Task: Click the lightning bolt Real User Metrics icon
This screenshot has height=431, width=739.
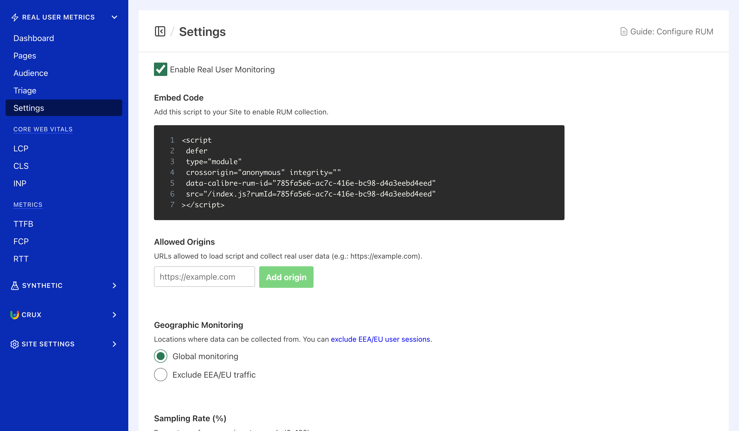Action: 15,17
